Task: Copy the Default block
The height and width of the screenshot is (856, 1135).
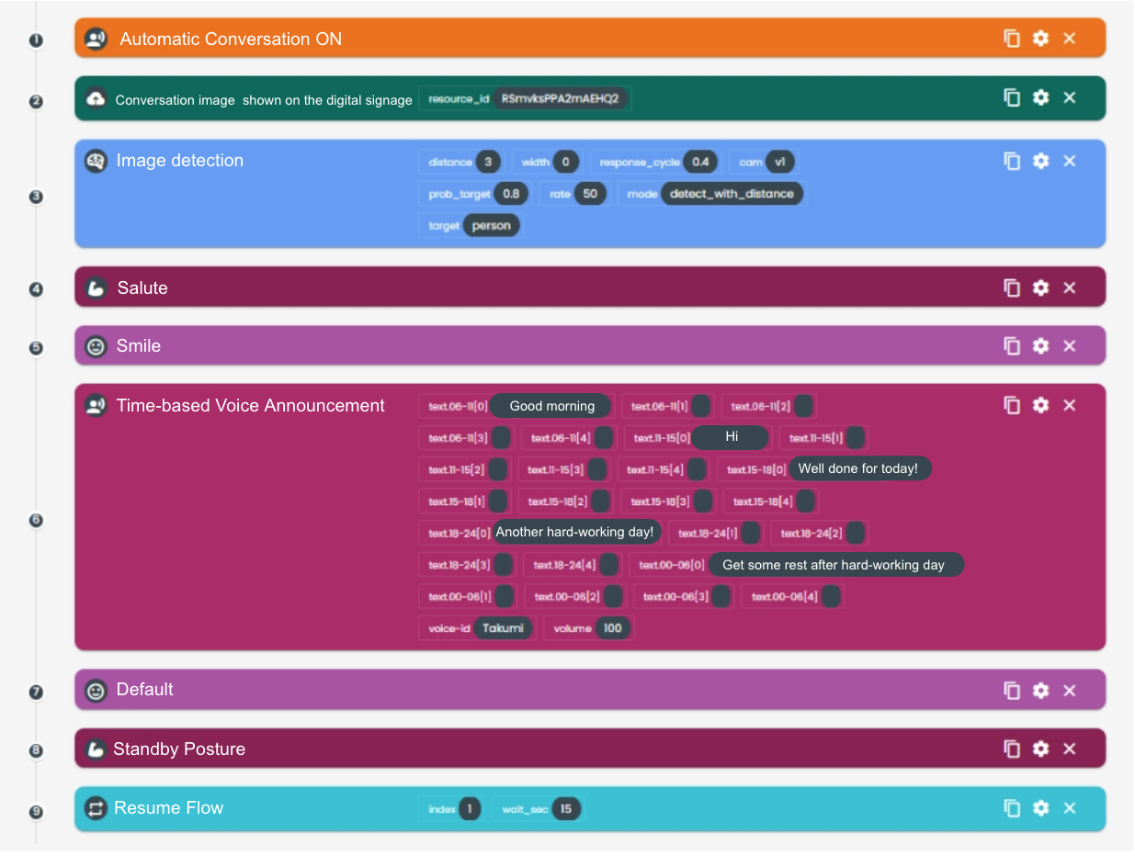Action: pos(1012,690)
